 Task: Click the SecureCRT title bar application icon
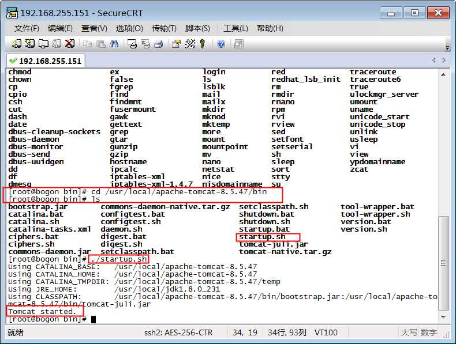[12, 13]
